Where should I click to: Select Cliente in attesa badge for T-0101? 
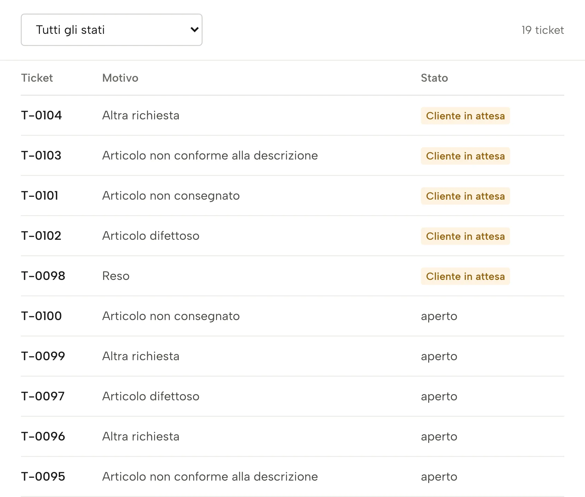tap(465, 196)
